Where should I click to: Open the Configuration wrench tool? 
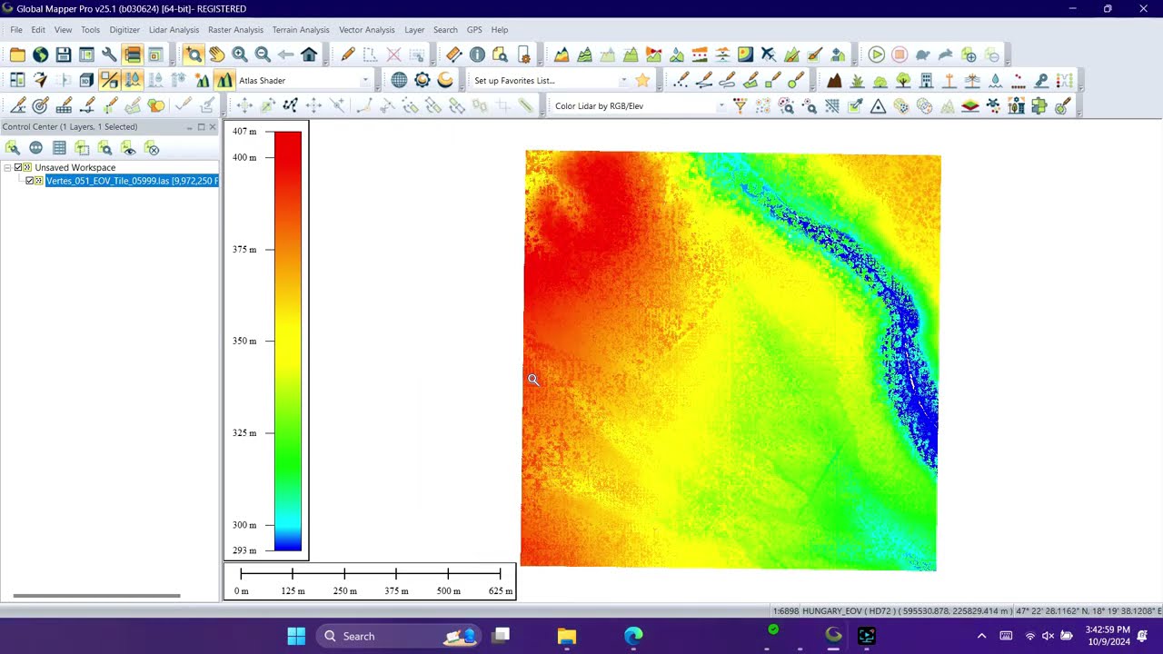(109, 55)
